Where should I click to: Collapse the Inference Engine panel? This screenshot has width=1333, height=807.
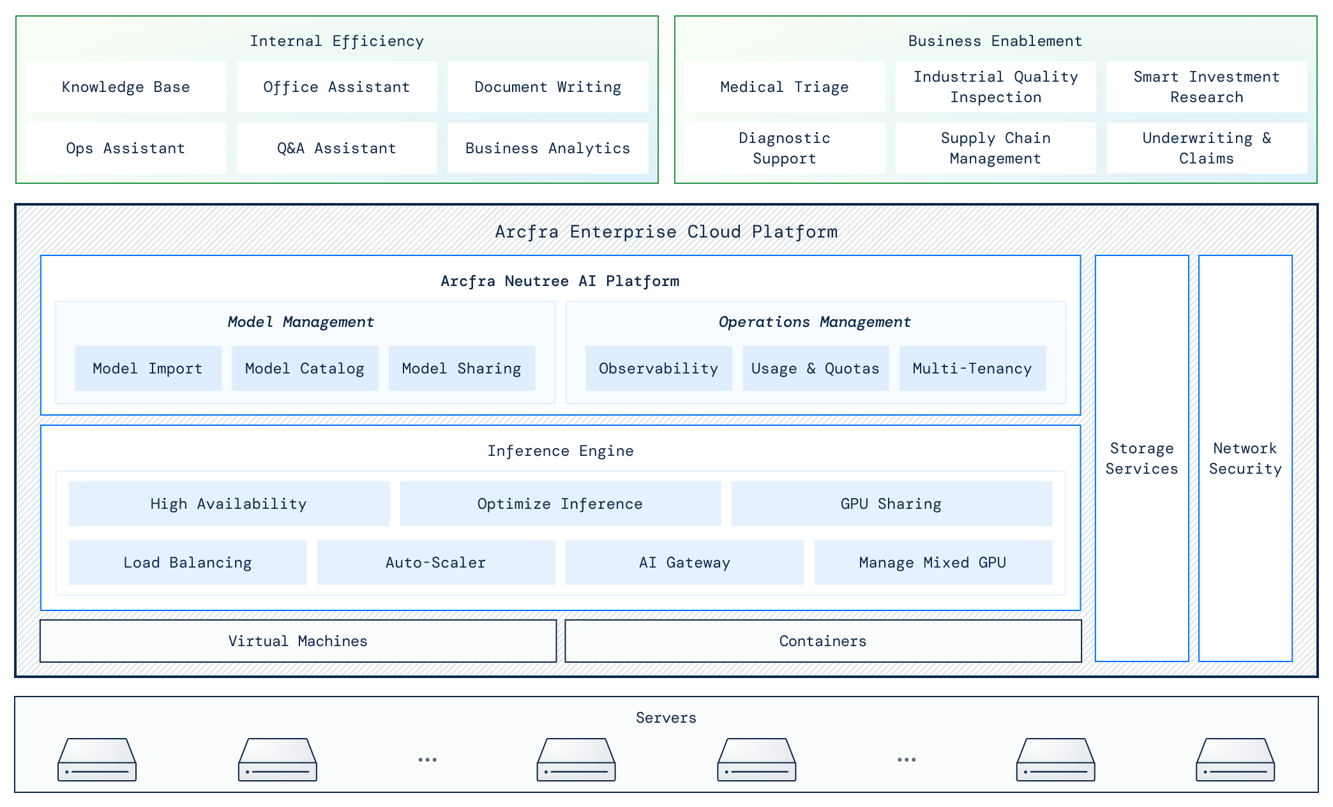coord(561,451)
